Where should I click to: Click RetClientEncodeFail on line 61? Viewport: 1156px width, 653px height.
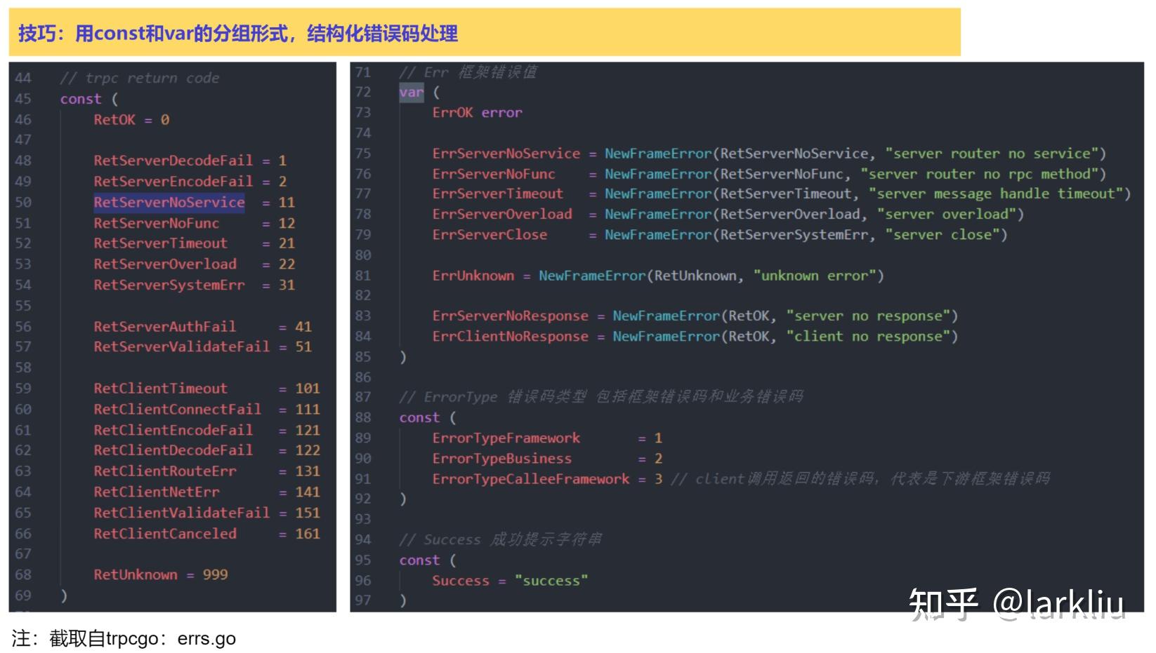coord(173,430)
